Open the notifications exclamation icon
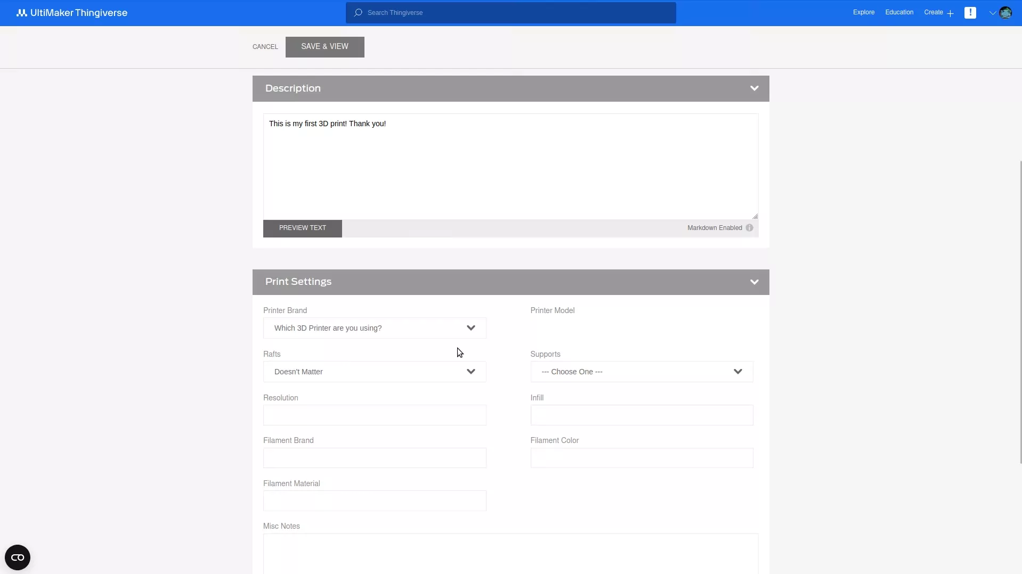Viewport: 1022px width, 574px height. (x=970, y=13)
